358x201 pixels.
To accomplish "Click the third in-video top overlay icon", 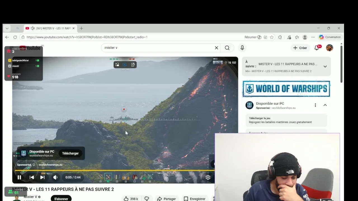I will point(133,65).
